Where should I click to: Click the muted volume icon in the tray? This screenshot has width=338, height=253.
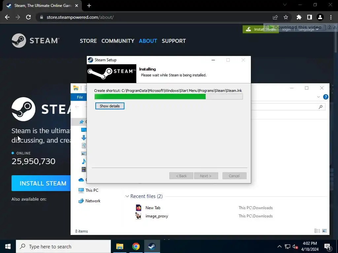(295, 246)
